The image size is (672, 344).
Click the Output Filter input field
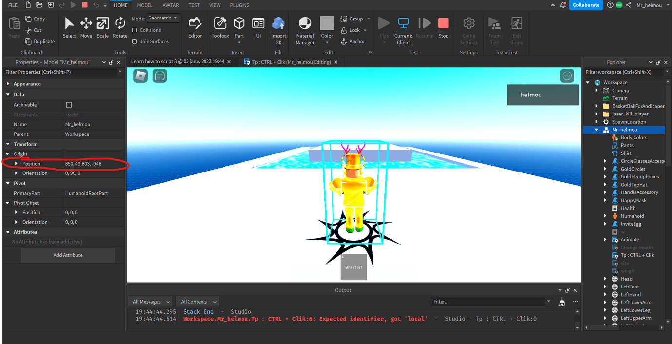pyautogui.click(x=492, y=302)
